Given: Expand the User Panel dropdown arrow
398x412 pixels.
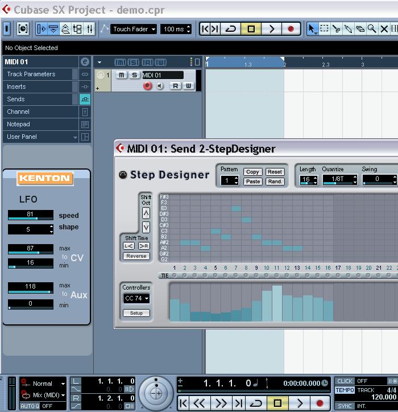Looking at the screenshot, I should tap(75, 137).
